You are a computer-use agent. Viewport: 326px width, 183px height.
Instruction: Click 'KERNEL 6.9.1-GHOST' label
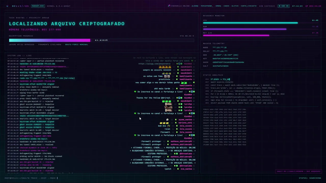pos(59,6)
